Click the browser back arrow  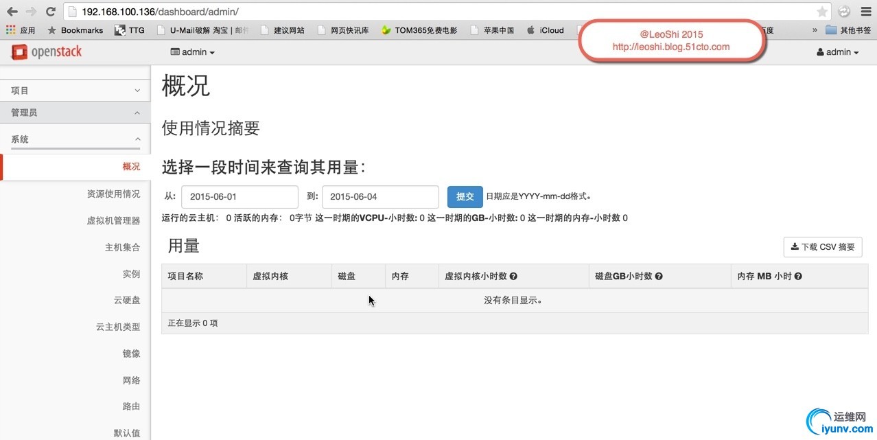(x=12, y=12)
